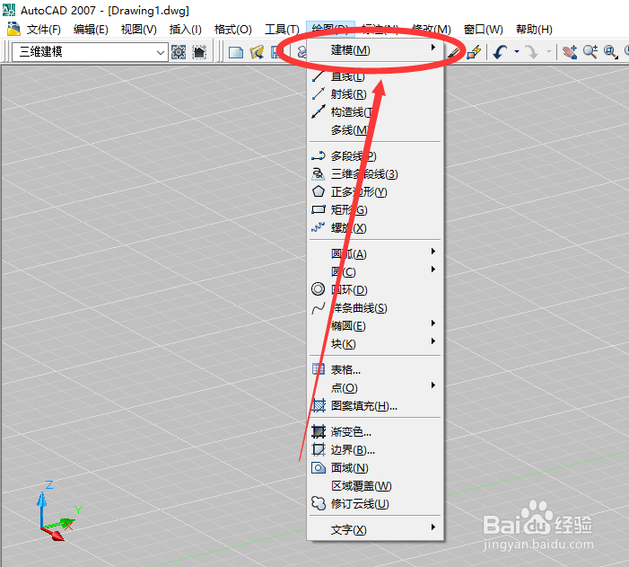Click the hatch icon beside 图案填充(H)...
Viewport: 629px width, 567px height.
[x=319, y=405]
